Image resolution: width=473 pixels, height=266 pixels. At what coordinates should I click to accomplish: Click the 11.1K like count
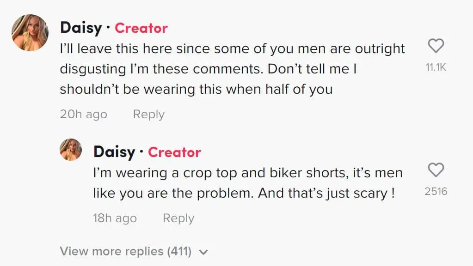point(436,67)
